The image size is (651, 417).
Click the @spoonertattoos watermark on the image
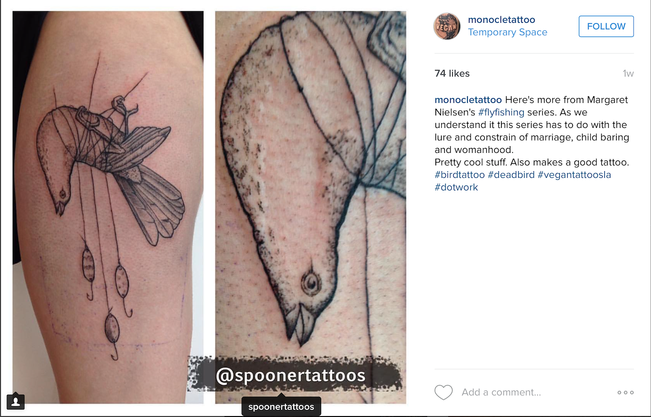(290, 376)
